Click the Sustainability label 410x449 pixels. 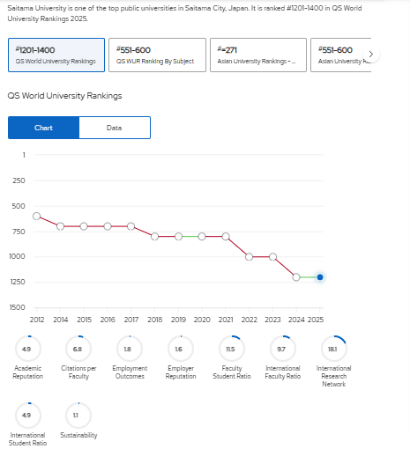coord(78,435)
